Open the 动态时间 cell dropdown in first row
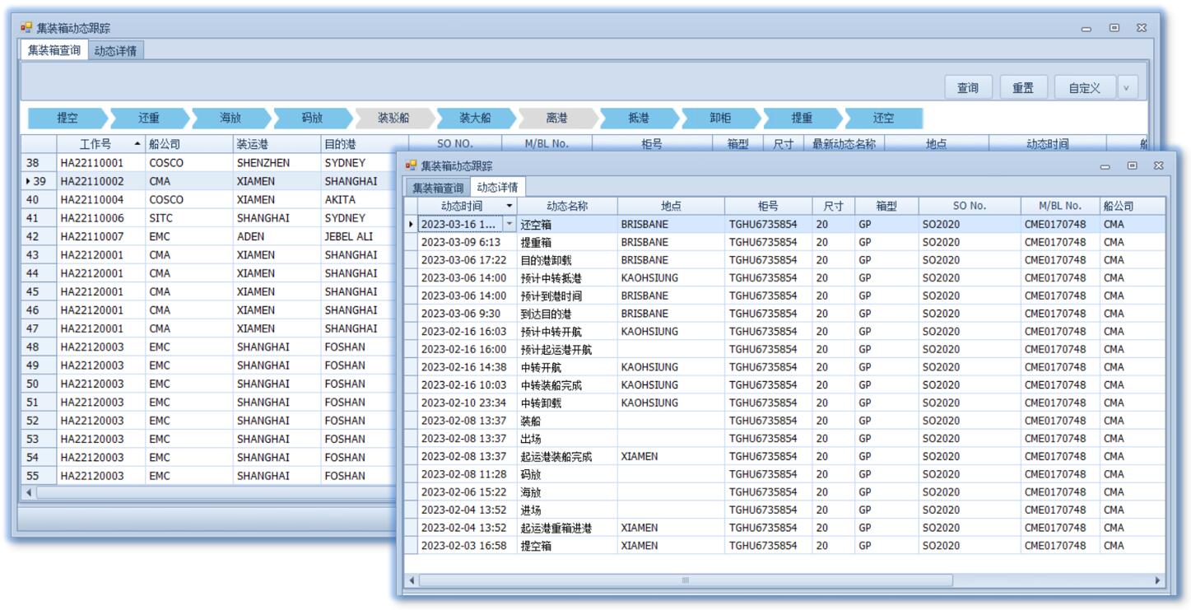Image resolution: width=1191 pixels, height=610 pixels. [509, 224]
